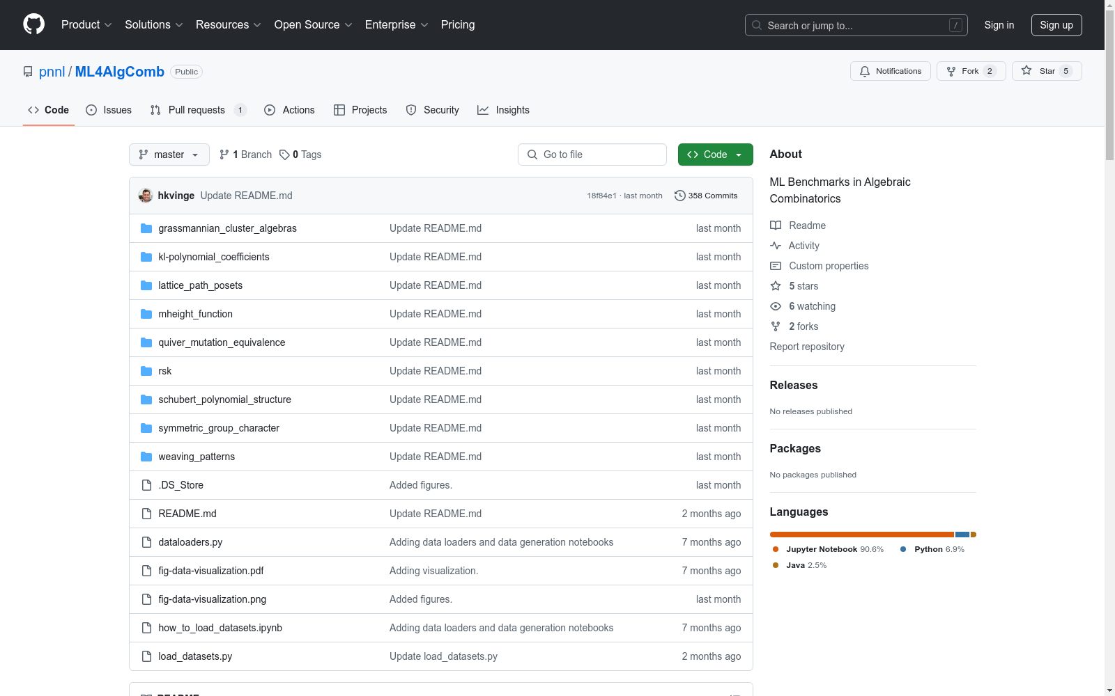Open the README.md file
The image size is (1115, 696).
point(187,514)
